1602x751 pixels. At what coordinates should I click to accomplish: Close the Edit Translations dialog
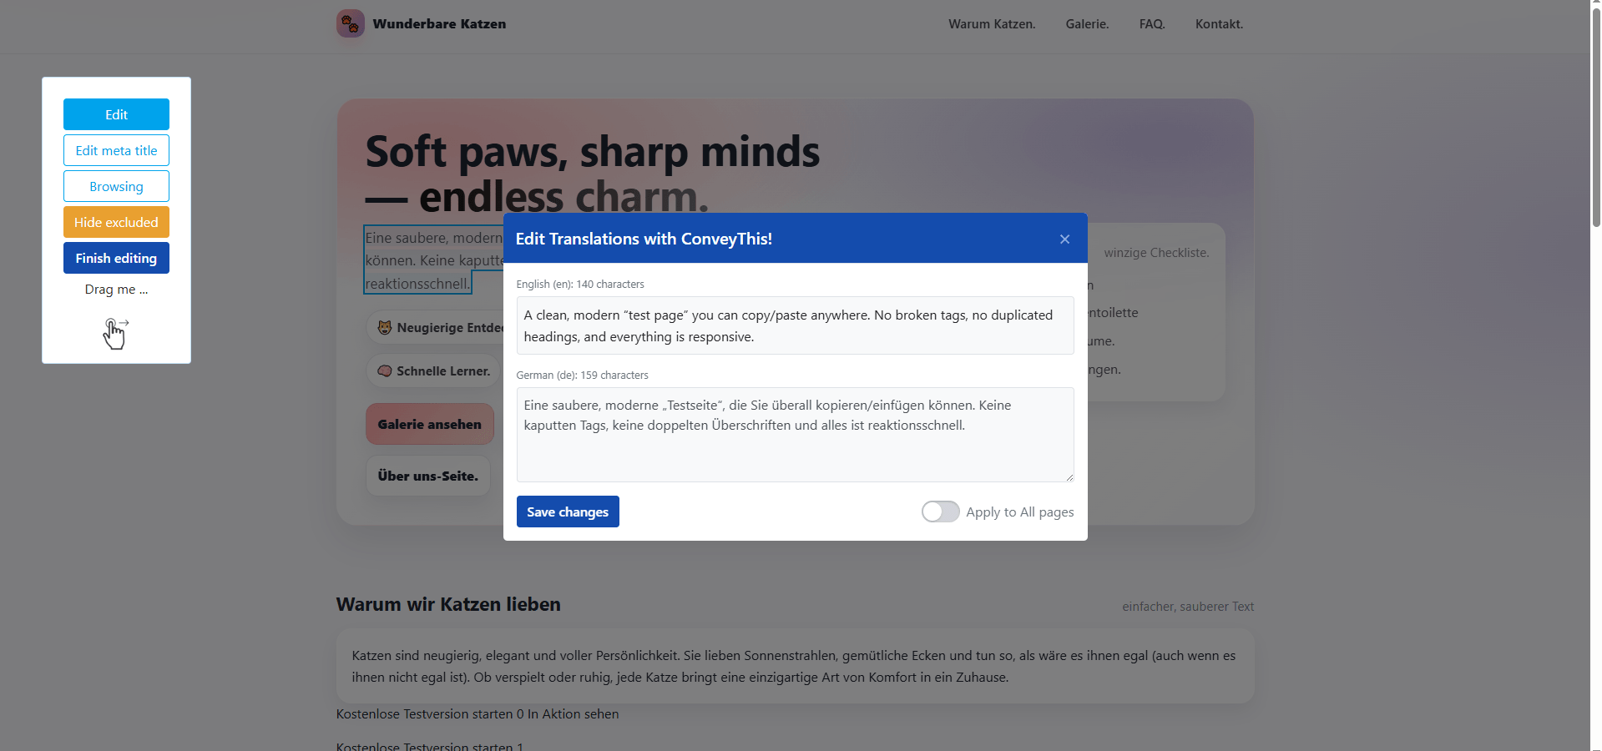pos(1064,239)
